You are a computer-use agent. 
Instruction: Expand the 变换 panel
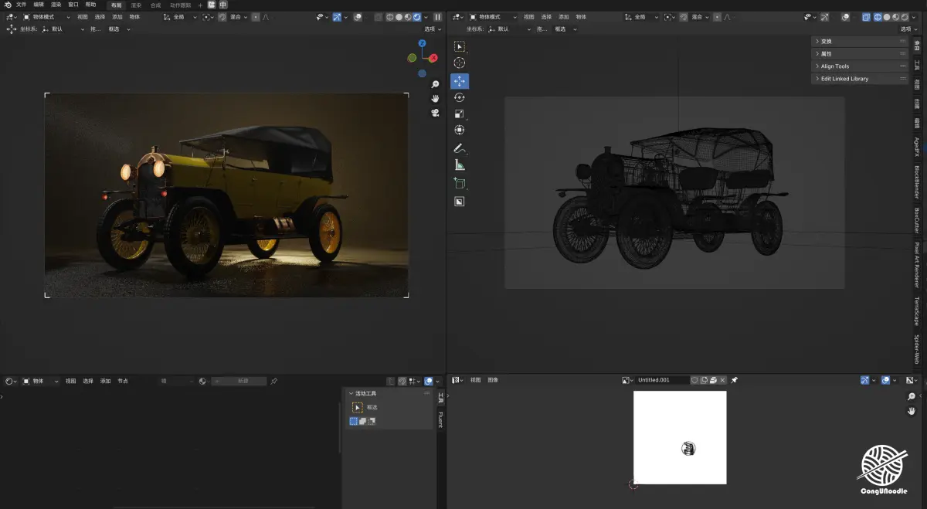coord(860,41)
